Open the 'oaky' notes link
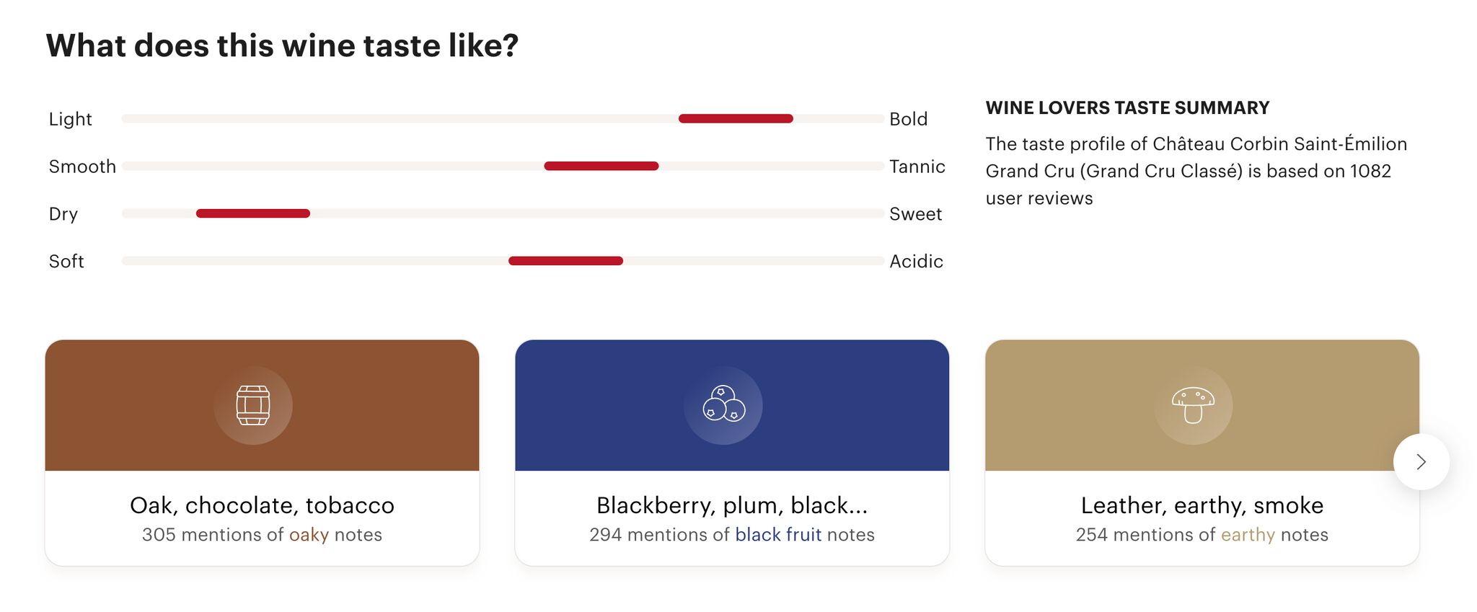Screen dimensions: 1477x612 pyautogui.click(x=309, y=535)
